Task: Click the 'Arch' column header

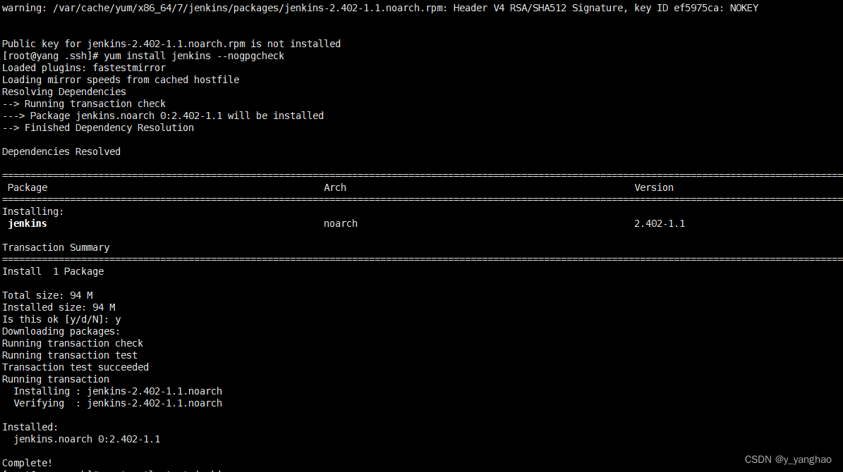Action: pos(335,188)
